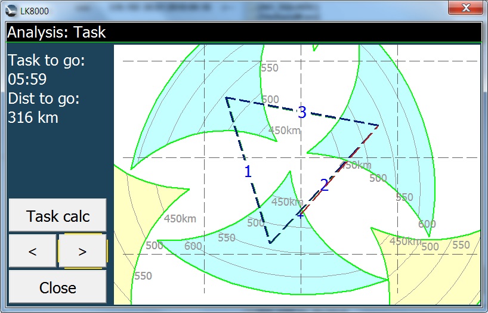Screen dimensions: 488x313
Task: Click the Task to go time readout
Action: (27, 79)
